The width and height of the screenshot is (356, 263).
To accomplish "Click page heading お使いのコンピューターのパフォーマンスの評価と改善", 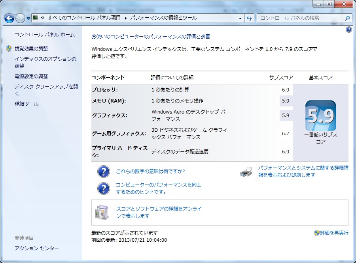I will pos(151,36).
